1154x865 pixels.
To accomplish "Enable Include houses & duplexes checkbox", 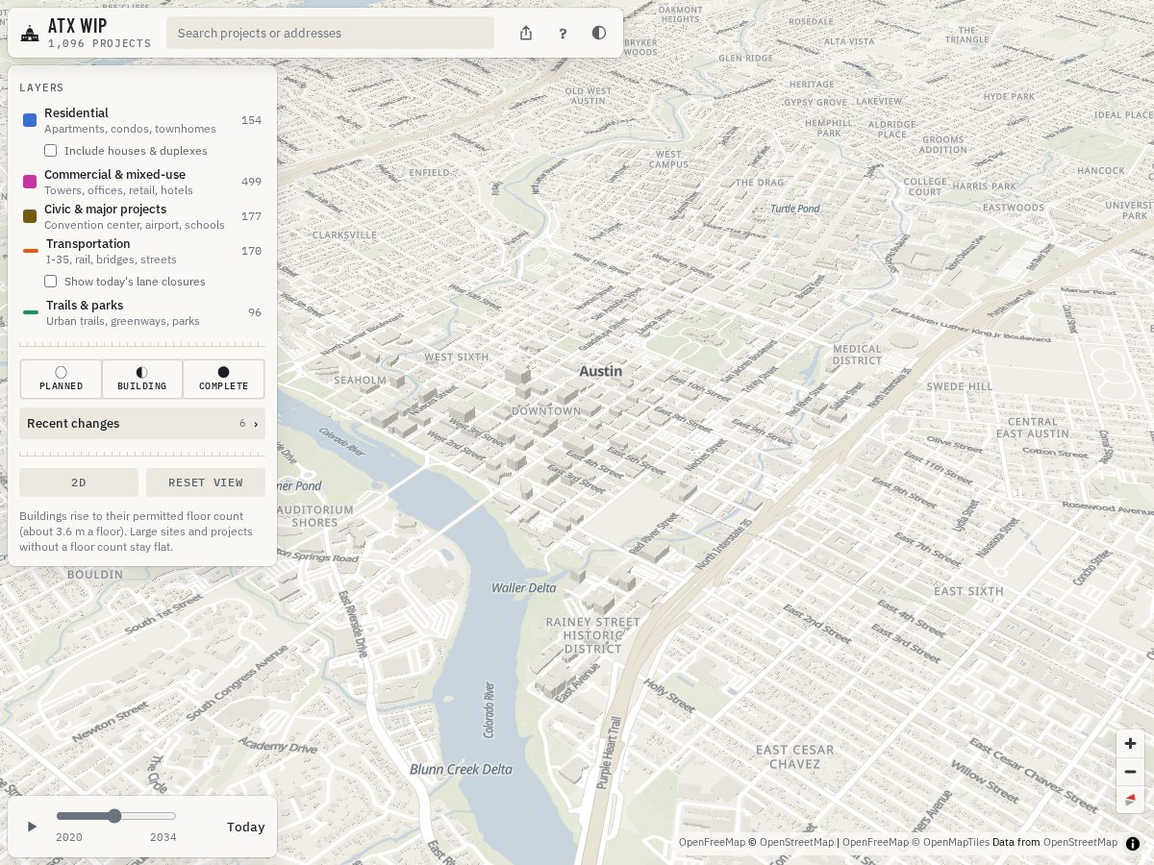I will point(50,151).
